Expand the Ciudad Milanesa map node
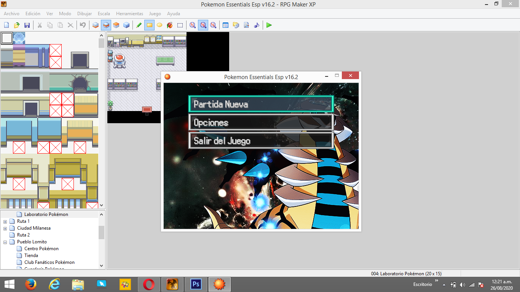The width and height of the screenshot is (520, 292). pos(5,228)
